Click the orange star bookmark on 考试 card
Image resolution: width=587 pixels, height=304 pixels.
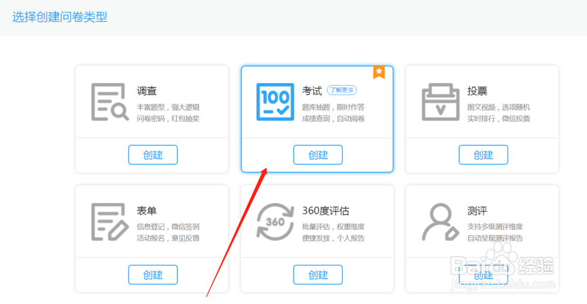[379, 72]
